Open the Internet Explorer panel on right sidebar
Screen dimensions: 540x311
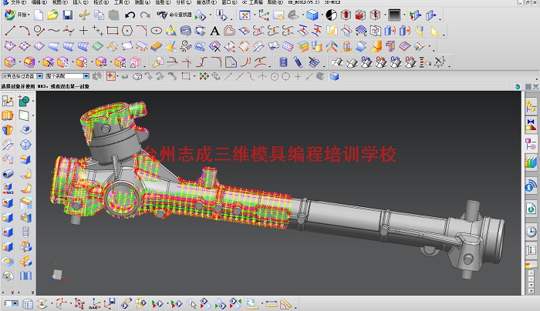pyautogui.click(x=531, y=209)
